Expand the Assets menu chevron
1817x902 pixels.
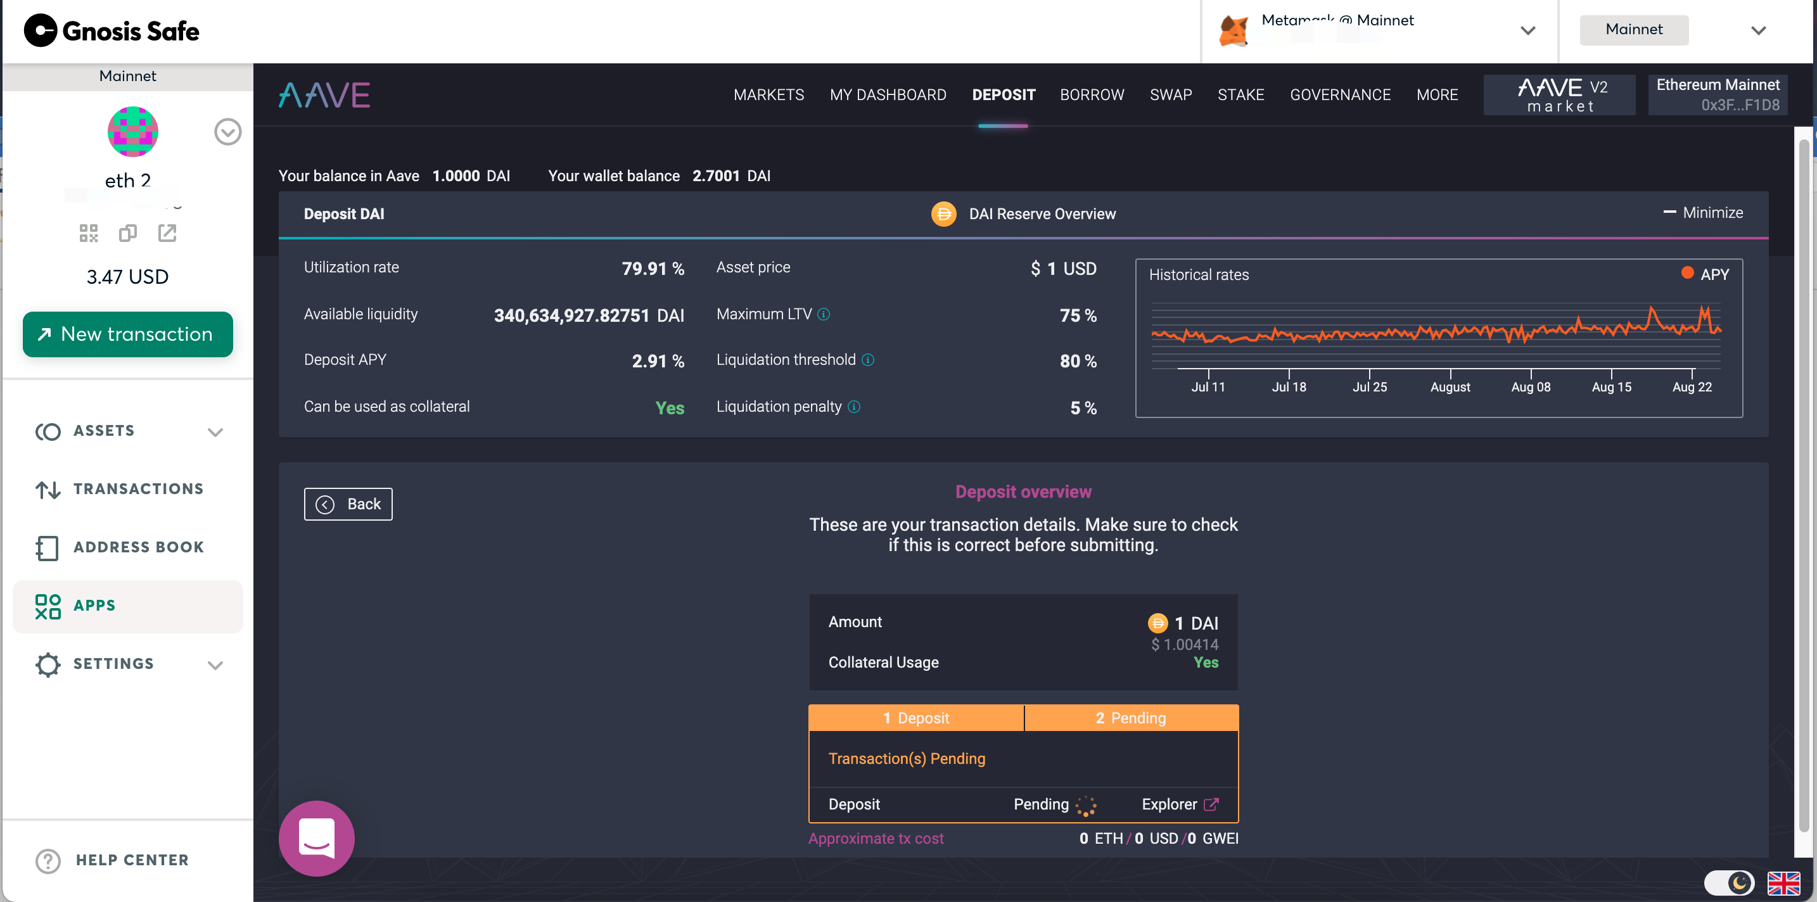click(x=216, y=432)
